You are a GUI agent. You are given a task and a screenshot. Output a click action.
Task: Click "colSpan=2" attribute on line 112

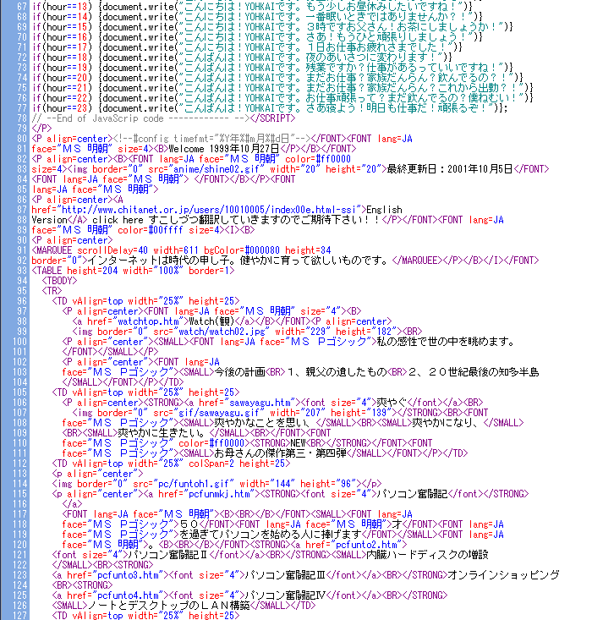(x=211, y=464)
